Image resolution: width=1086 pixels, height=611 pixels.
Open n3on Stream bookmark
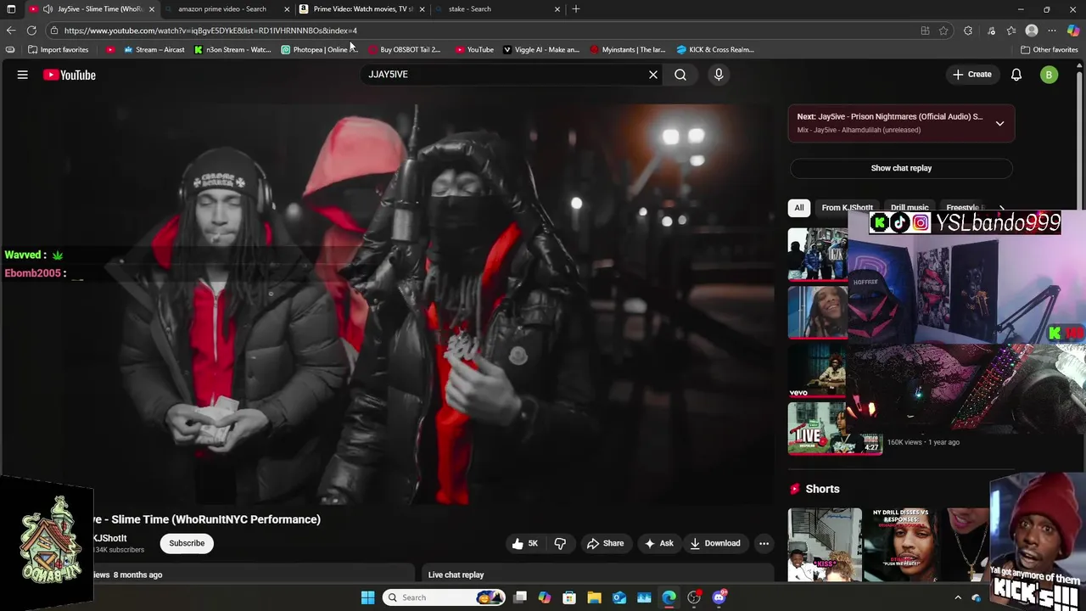[232, 49]
